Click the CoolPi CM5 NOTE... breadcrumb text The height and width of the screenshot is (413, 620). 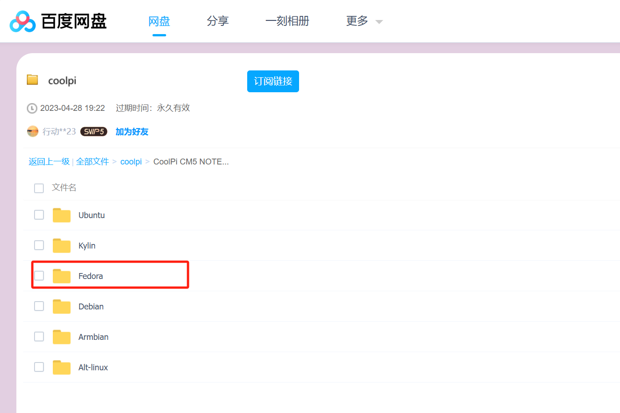[191, 162]
